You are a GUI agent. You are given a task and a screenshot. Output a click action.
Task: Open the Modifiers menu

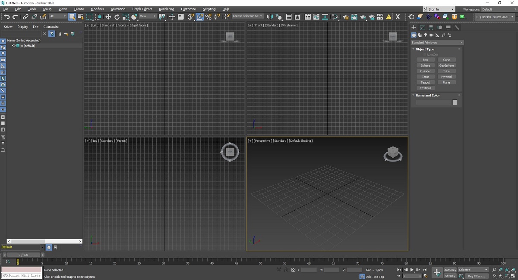click(97, 9)
